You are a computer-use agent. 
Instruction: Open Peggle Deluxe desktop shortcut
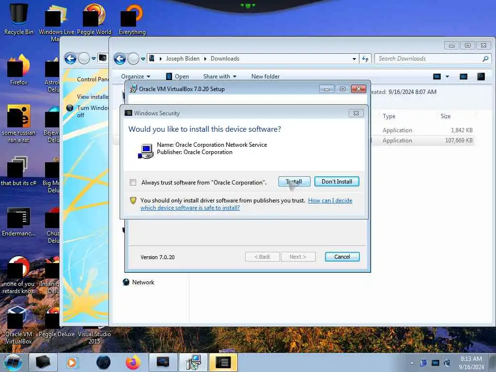click(x=56, y=323)
